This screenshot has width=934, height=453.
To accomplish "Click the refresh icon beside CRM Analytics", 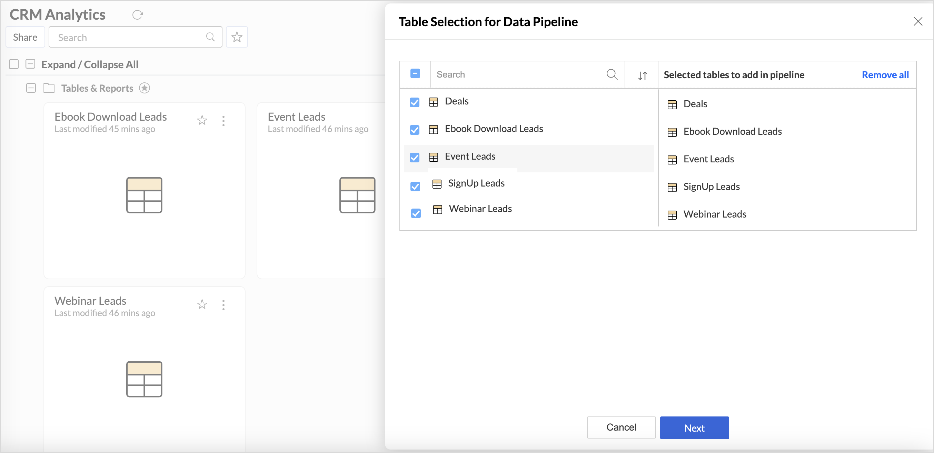I will point(137,15).
